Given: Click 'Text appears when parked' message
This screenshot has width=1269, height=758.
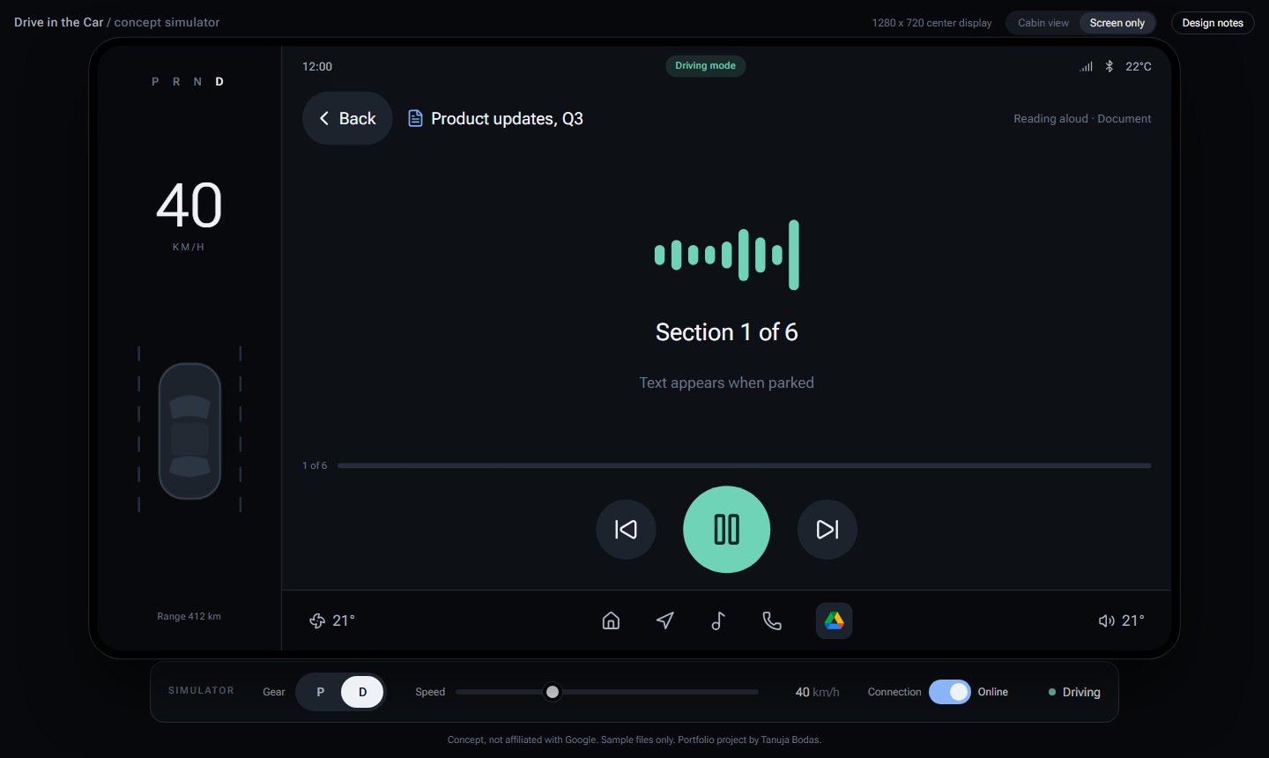Looking at the screenshot, I should coord(726,383).
